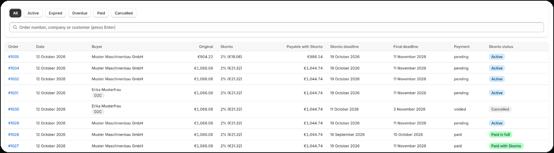
Task: Click Active badge for order #1035
Action: click(497, 57)
